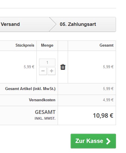Click the Versandkosten label
126x153 pixels.
(x=42, y=100)
